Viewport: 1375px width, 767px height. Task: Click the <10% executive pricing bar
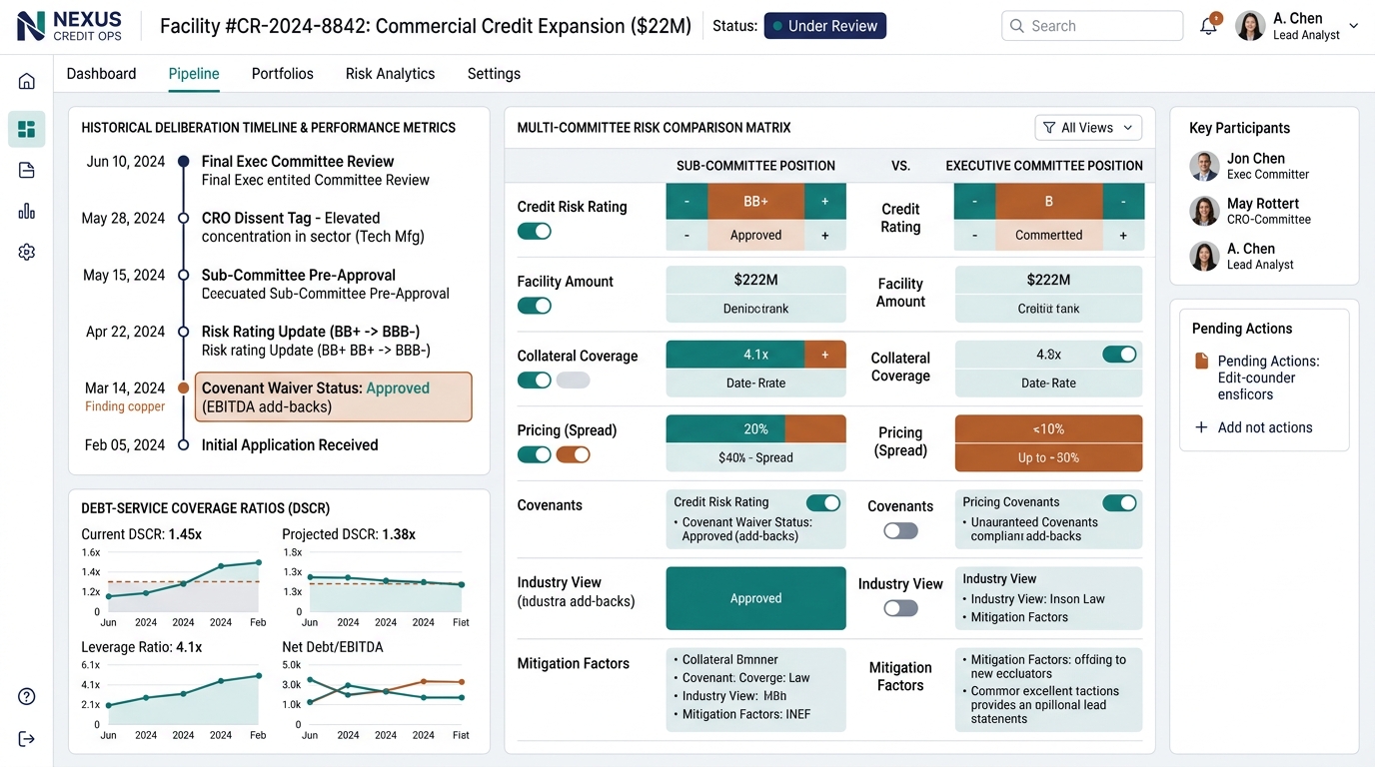pyautogui.click(x=1048, y=429)
